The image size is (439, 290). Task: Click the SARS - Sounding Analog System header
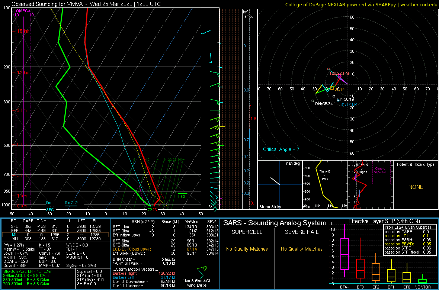pos(275,223)
